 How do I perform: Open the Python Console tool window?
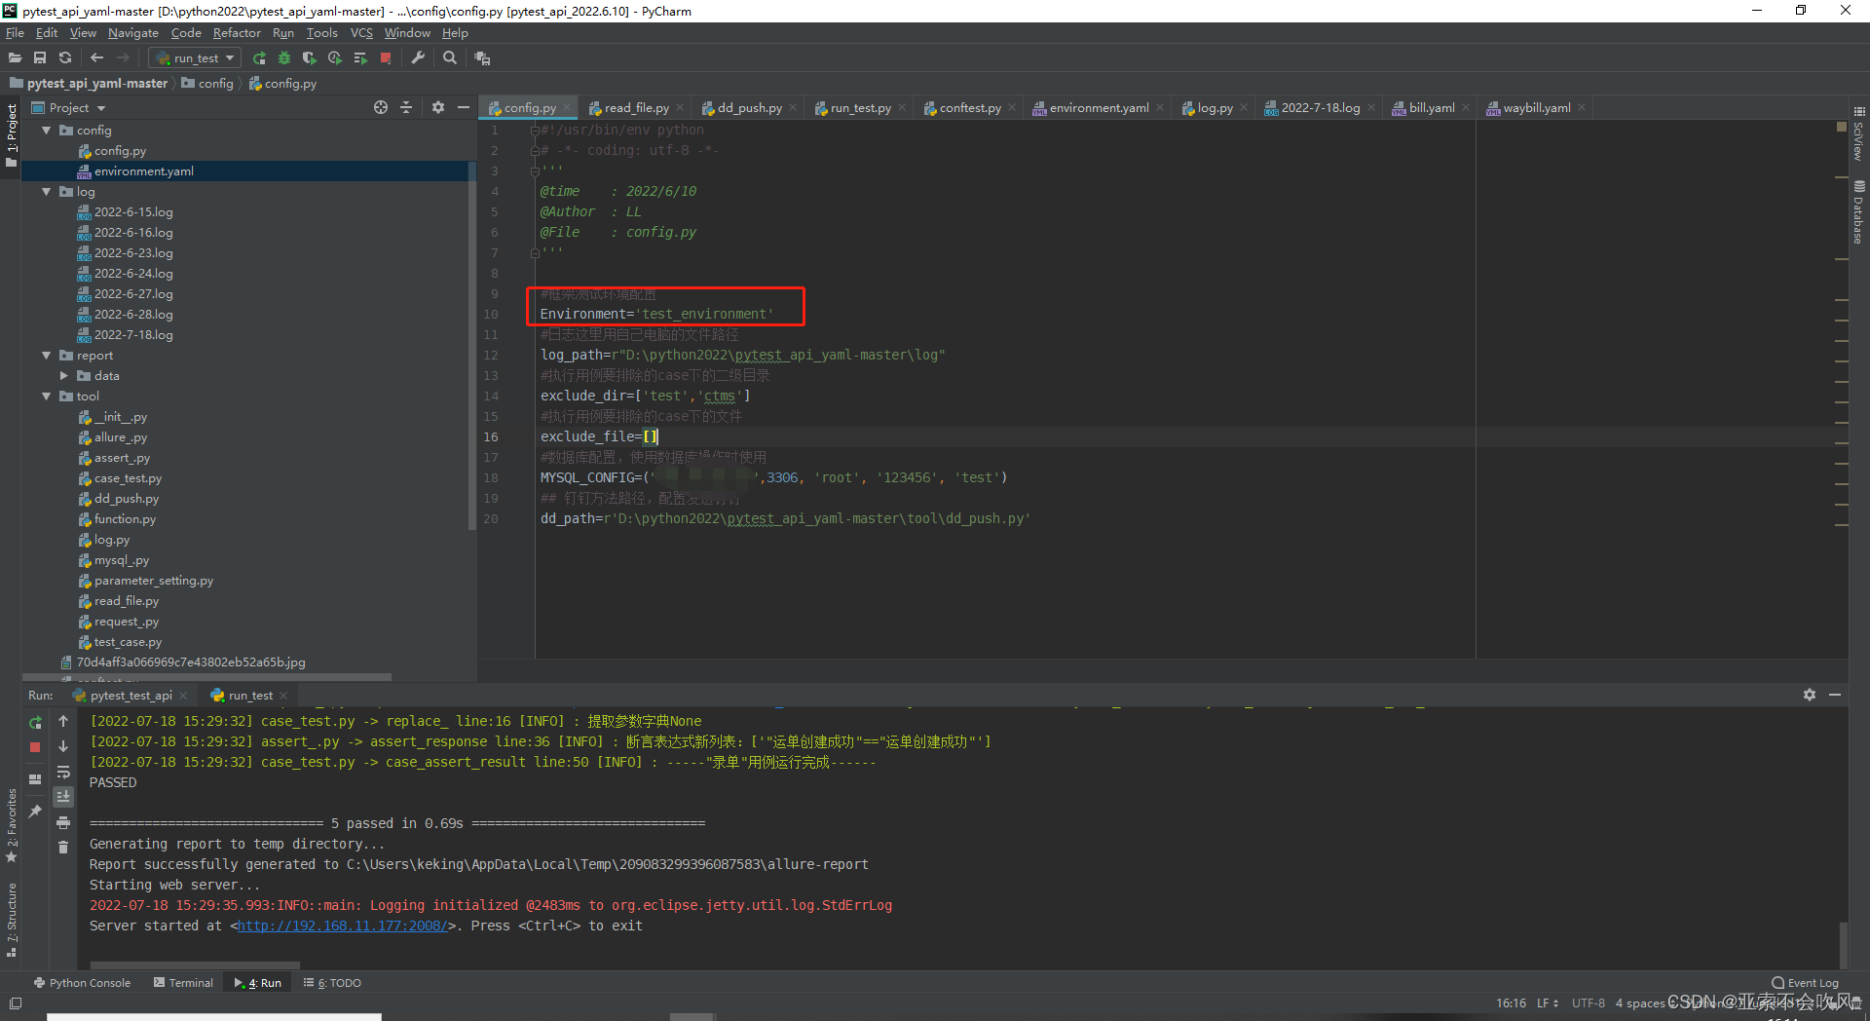(x=82, y=983)
